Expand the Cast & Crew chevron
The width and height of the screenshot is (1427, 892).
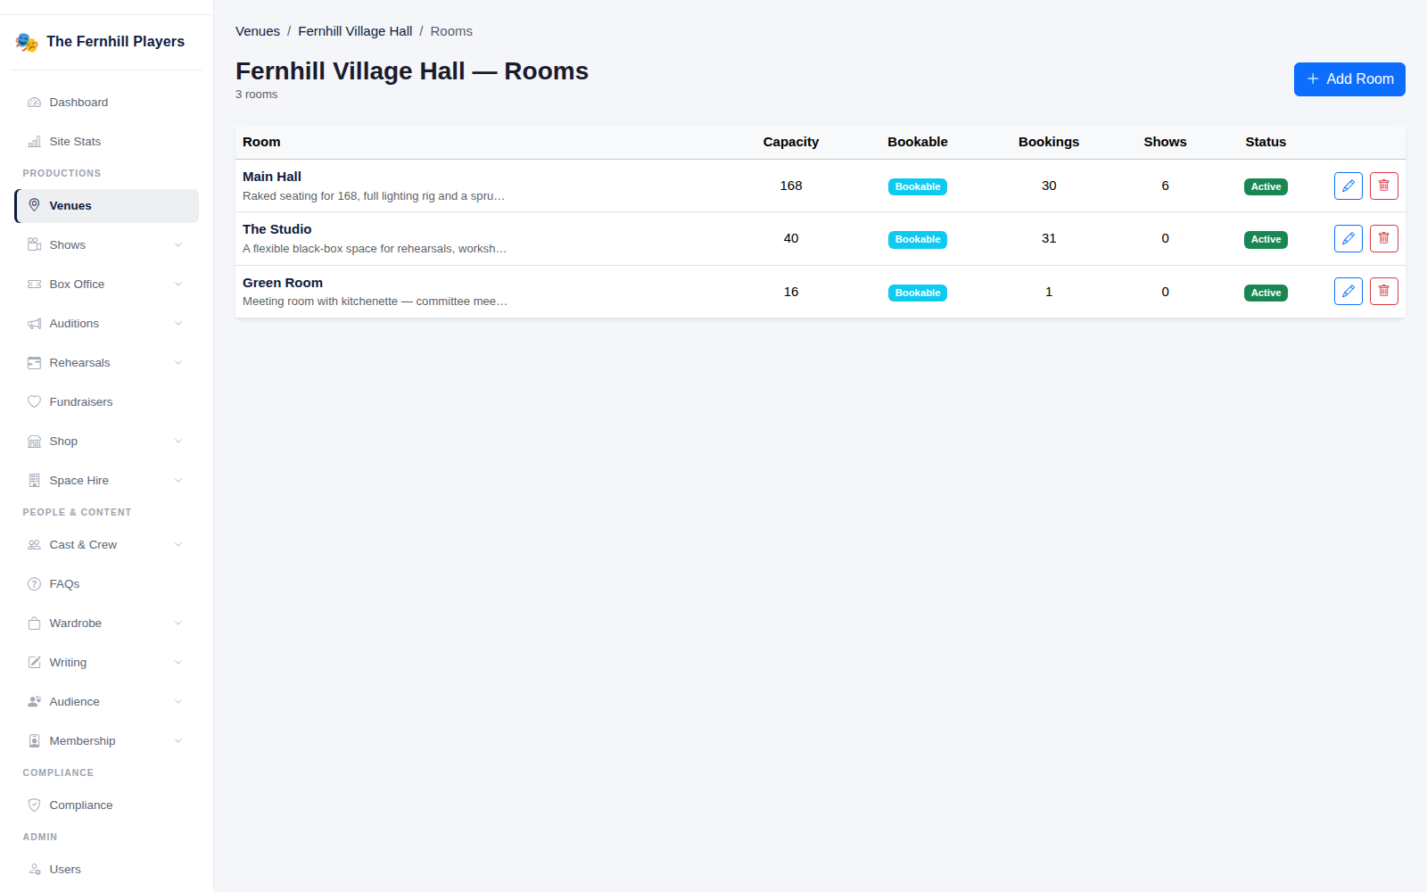pos(178,545)
